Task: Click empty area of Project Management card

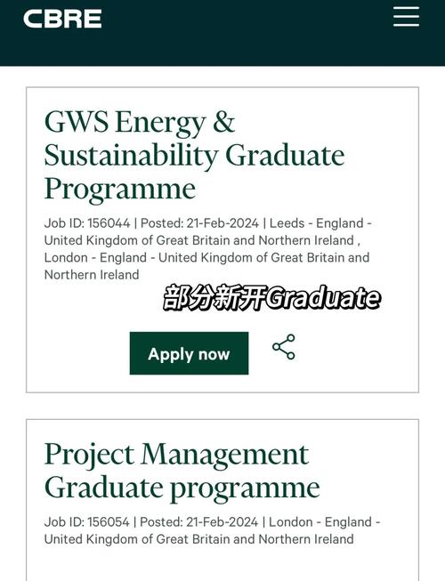Action: coord(222,563)
